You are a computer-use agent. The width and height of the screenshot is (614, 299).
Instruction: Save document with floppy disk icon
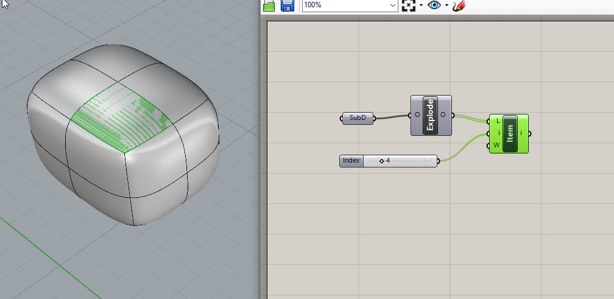pos(288,5)
